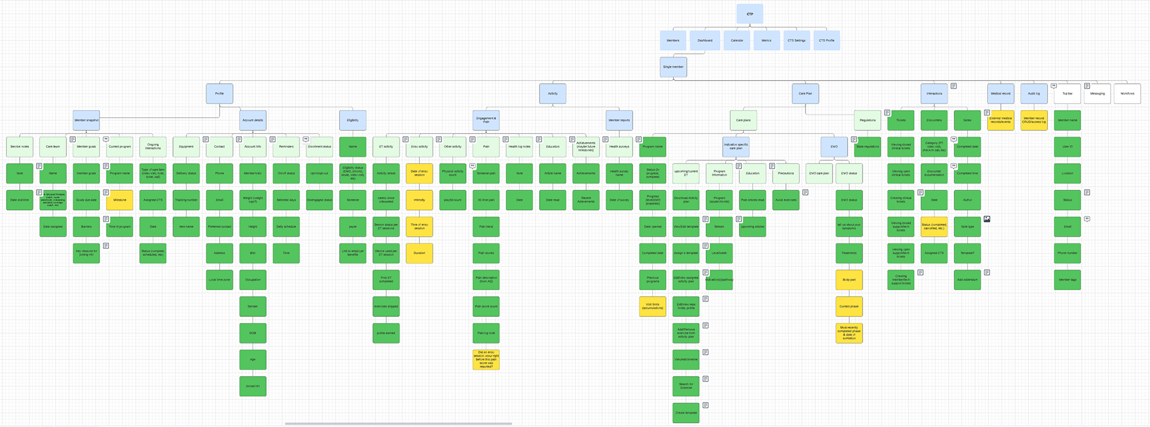Select the Engagement & Pain node

tap(486, 120)
